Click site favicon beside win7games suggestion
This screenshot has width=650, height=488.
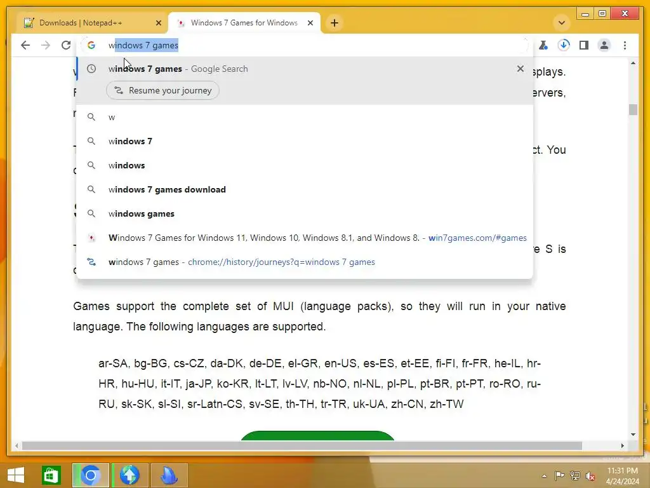click(91, 238)
